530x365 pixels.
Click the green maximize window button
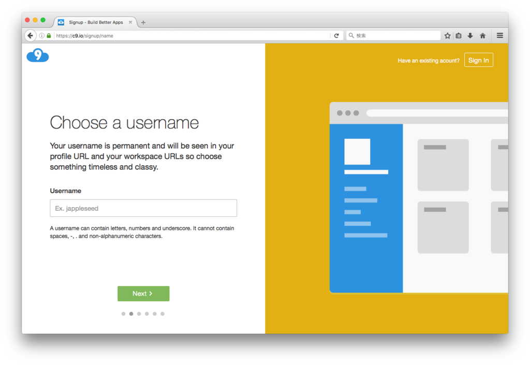(43, 20)
